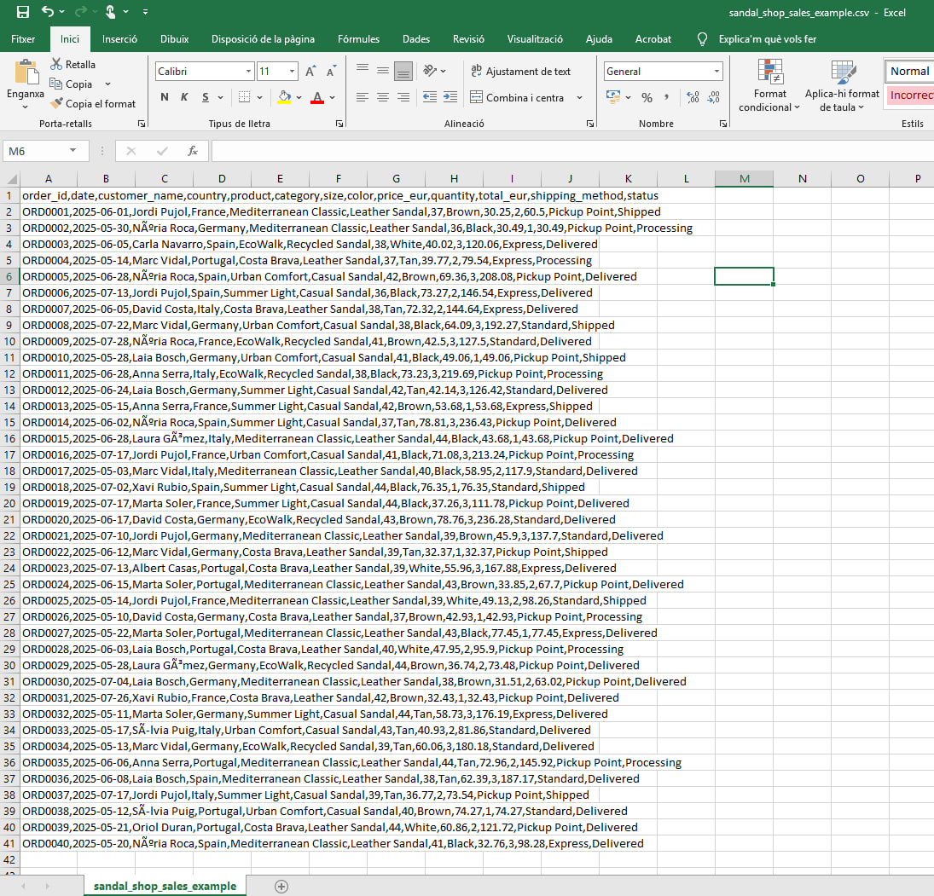Image resolution: width=934 pixels, height=896 pixels.
Task: Toggle italic K formatting
Action: 184,97
